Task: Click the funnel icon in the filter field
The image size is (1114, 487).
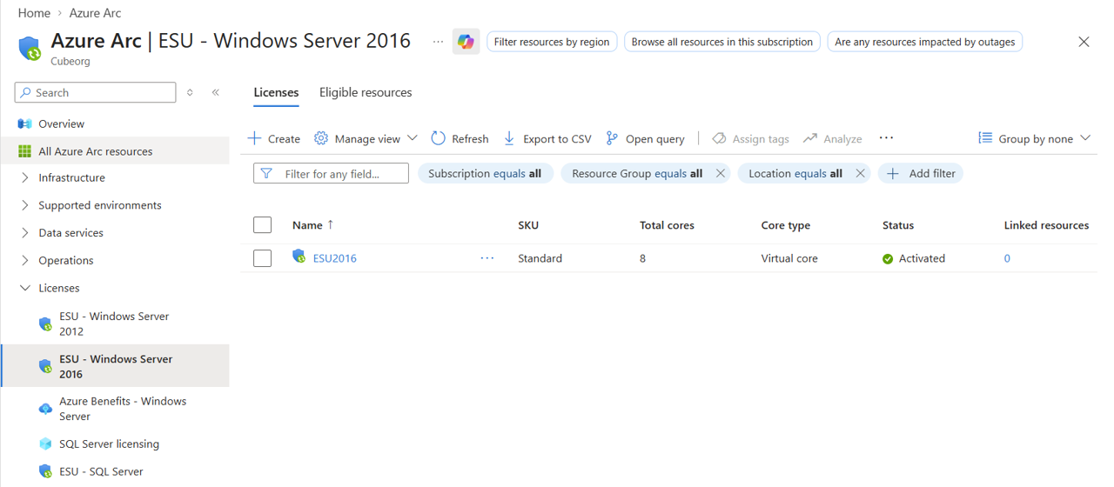Action: click(266, 174)
